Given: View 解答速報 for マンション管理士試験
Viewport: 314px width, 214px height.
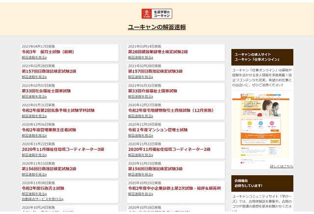Looking at the screenshot, I should pos(141,136).
